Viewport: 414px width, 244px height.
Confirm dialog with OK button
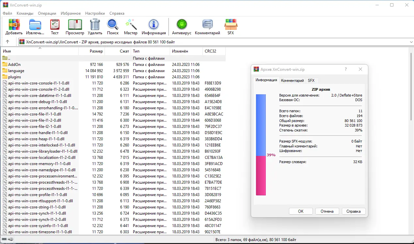point(301,211)
